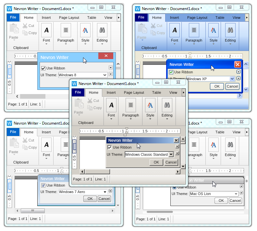Switch to Page Layout tab in Classic window

coord(134,92)
